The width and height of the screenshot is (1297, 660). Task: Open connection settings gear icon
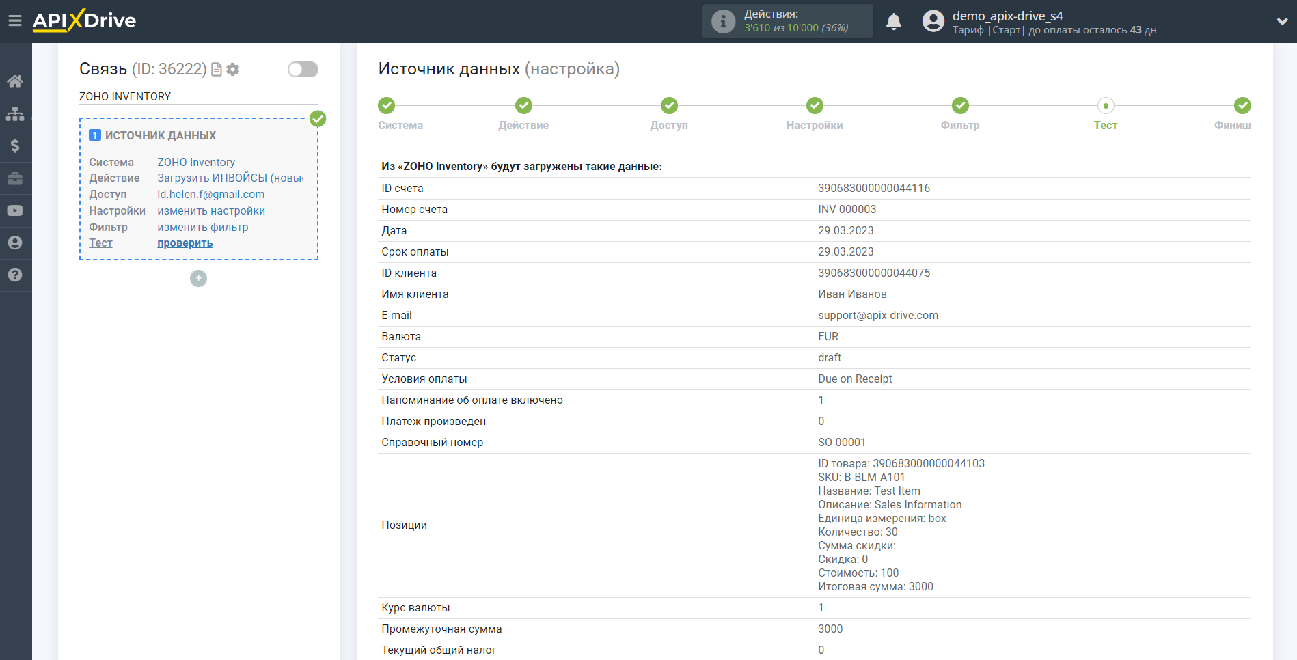pos(233,70)
